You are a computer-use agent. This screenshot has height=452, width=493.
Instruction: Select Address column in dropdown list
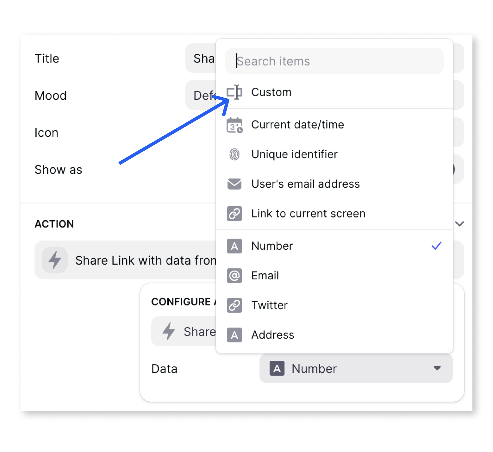pos(273,335)
